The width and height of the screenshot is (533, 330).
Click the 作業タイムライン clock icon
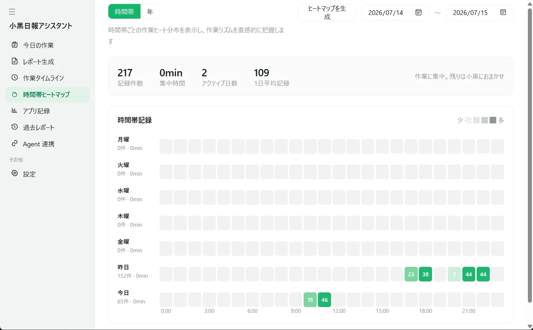15,78
